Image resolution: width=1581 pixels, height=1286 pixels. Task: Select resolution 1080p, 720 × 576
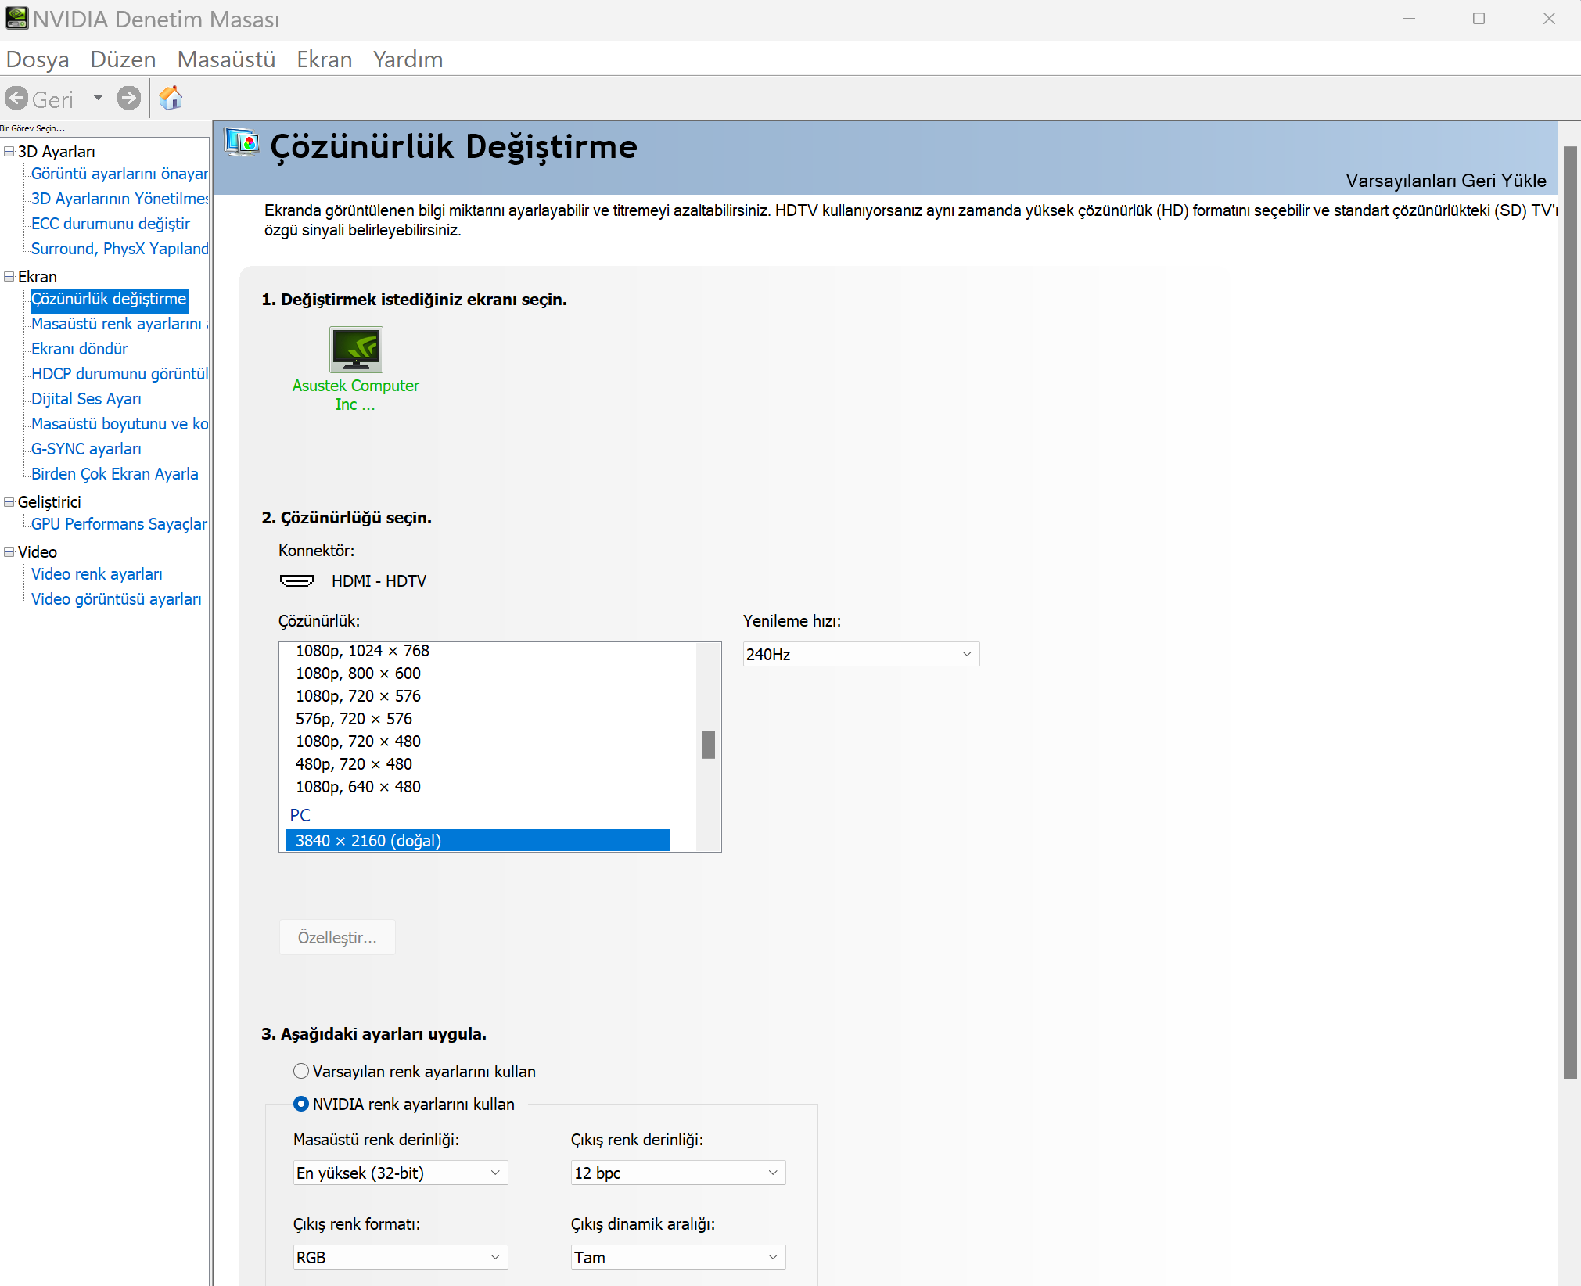tap(358, 696)
